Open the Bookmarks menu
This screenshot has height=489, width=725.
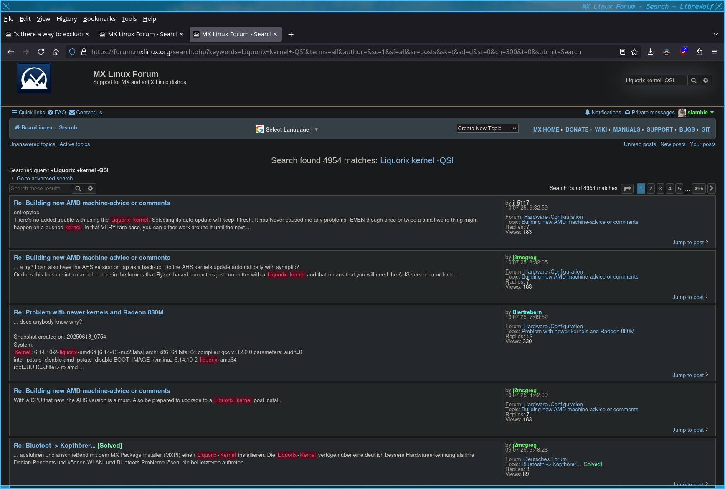[99, 19]
